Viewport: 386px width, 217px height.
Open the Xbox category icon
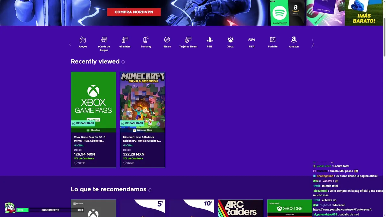tap(230, 40)
